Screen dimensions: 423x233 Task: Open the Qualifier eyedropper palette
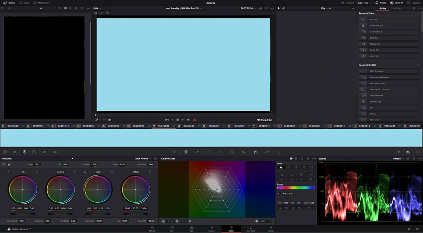pos(198,152)
